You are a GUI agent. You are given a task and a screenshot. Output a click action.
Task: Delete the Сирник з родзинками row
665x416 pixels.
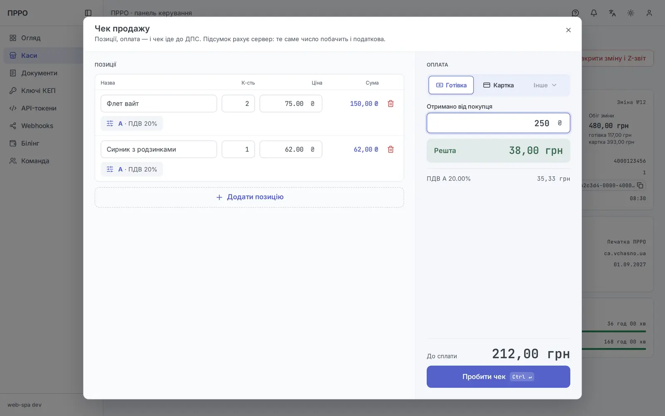[x=391, y=149]
